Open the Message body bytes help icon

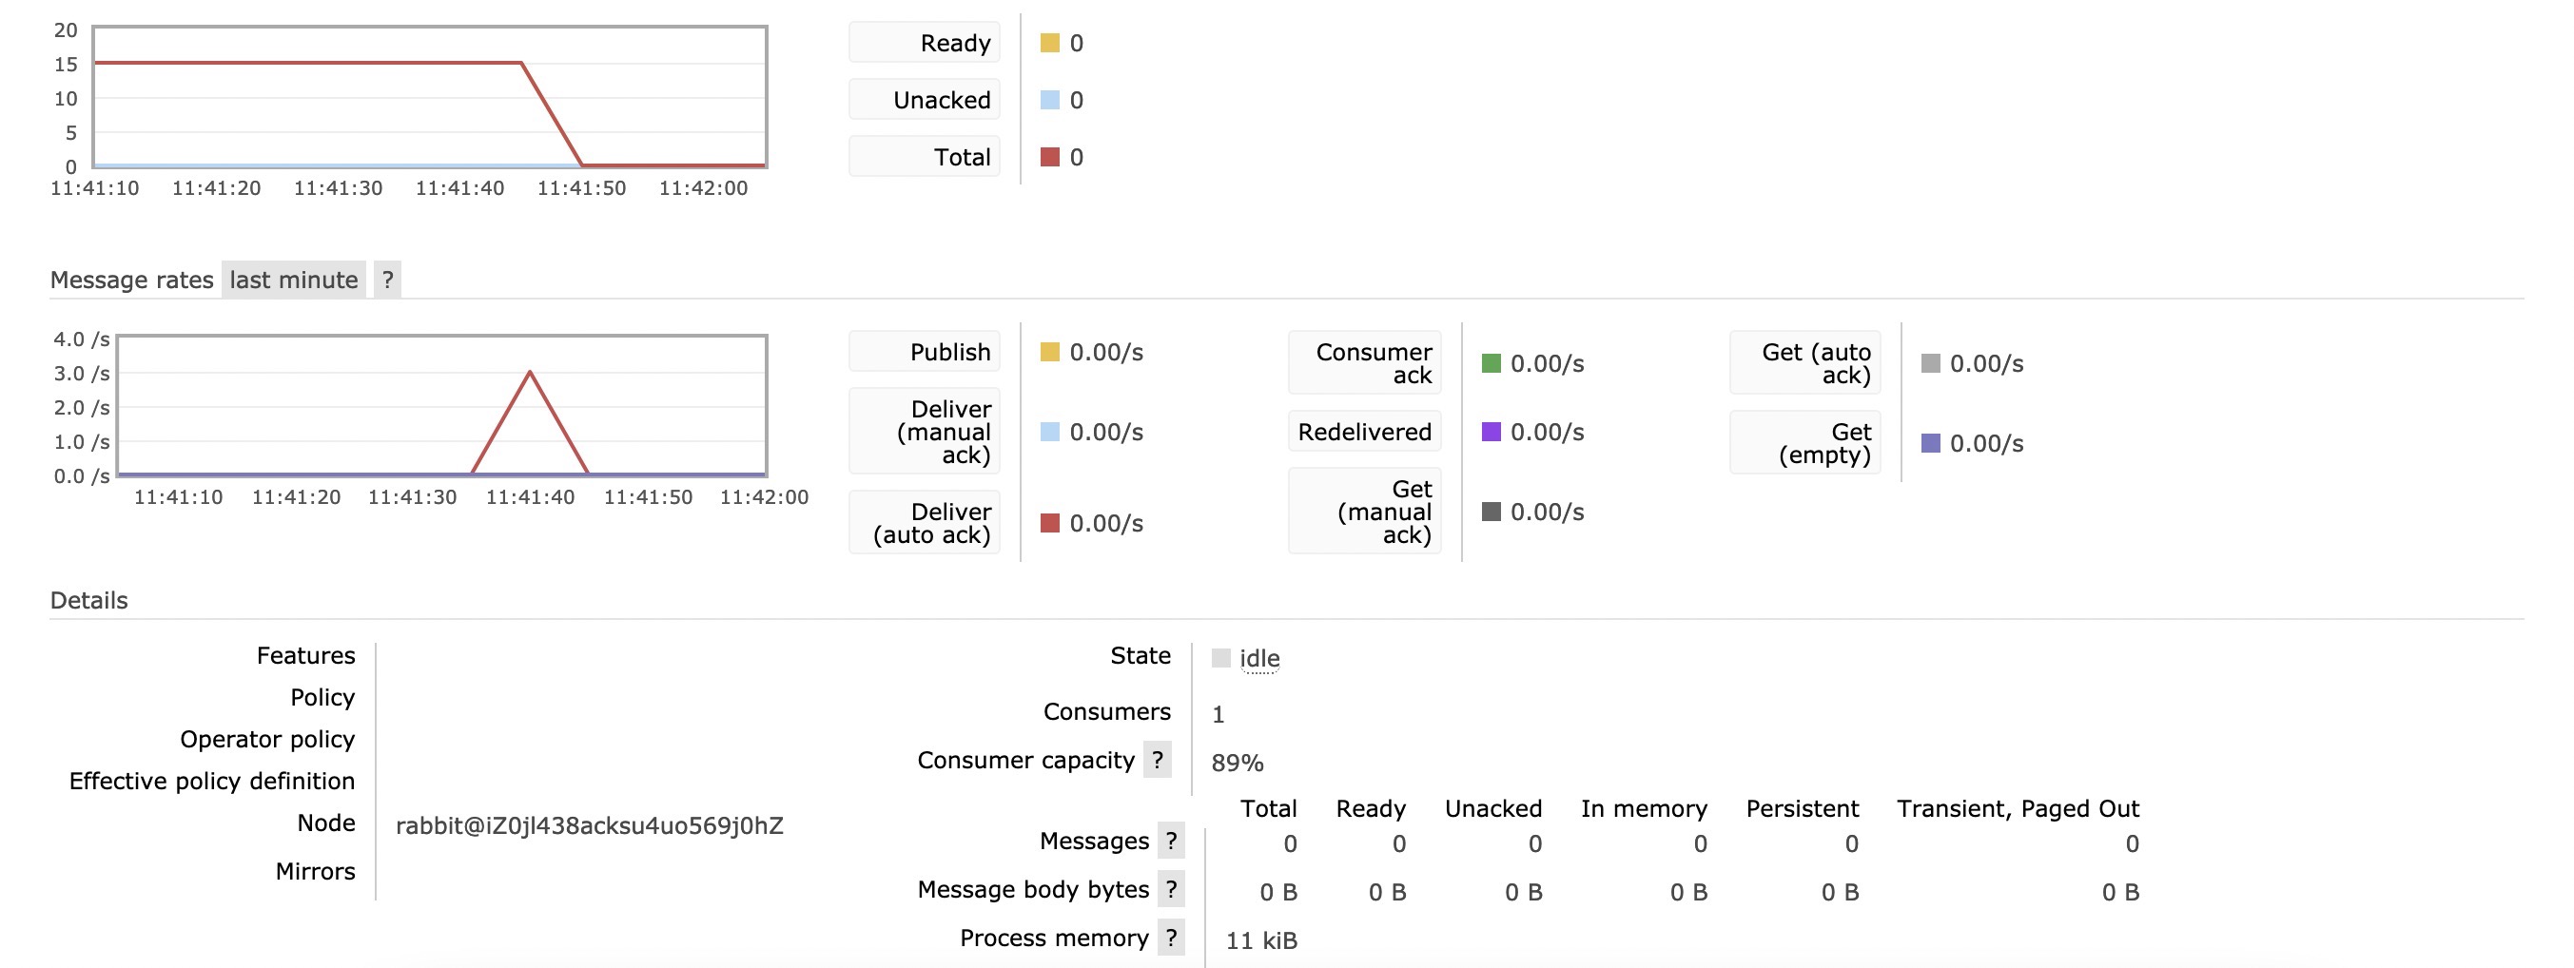point(1171,889)
